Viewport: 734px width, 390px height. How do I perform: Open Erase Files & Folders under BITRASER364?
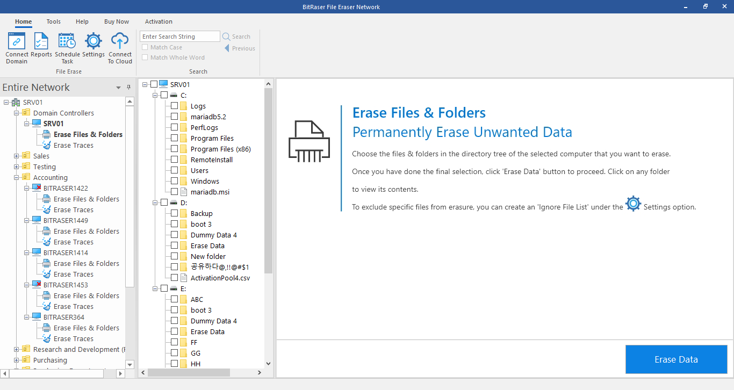click(86, 328)
